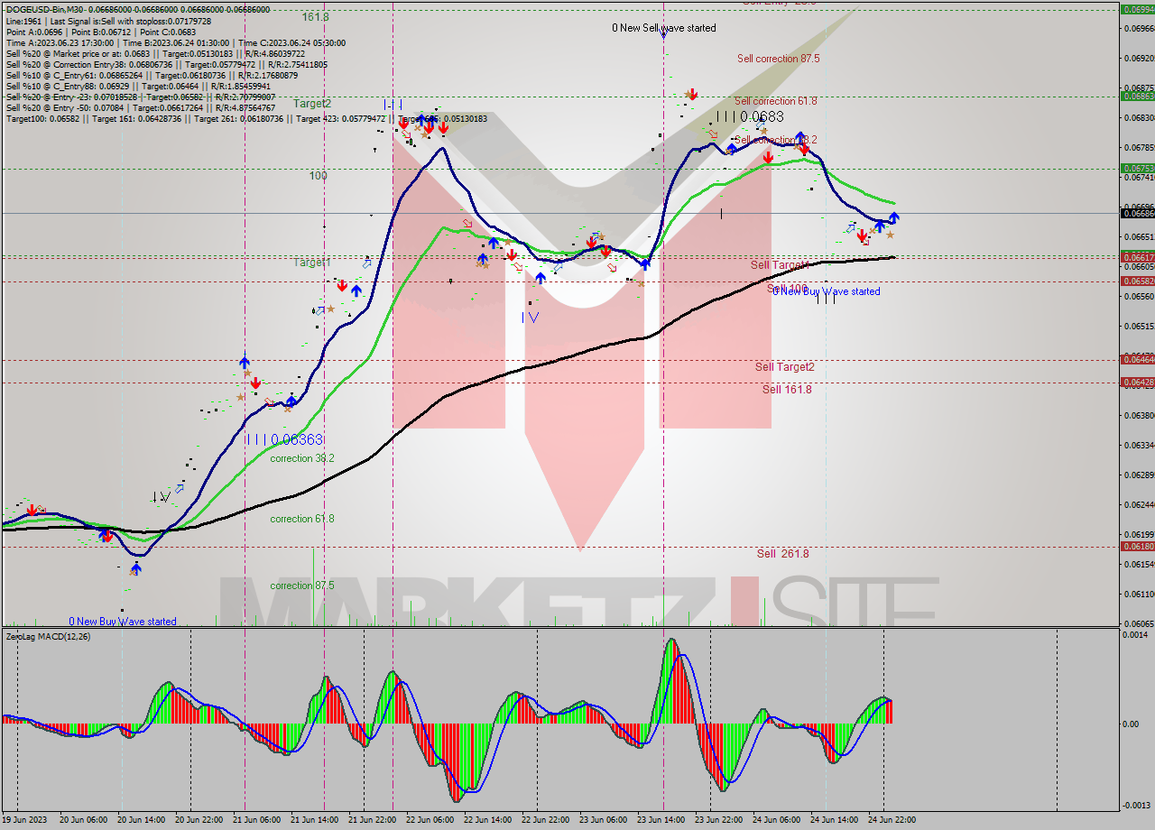Select the 'Target100: 0.06582' targets line
Image resolution: width=1155 pixels, height=830 pixels.
coord(245,118)
